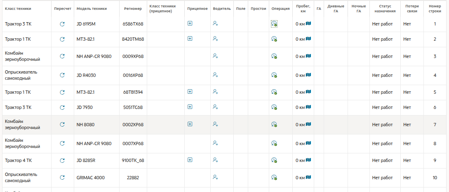Add driver for combine 0007ХР68
Image resolution: width=449 pixels, height=192 pixels.
pos(216,143)
